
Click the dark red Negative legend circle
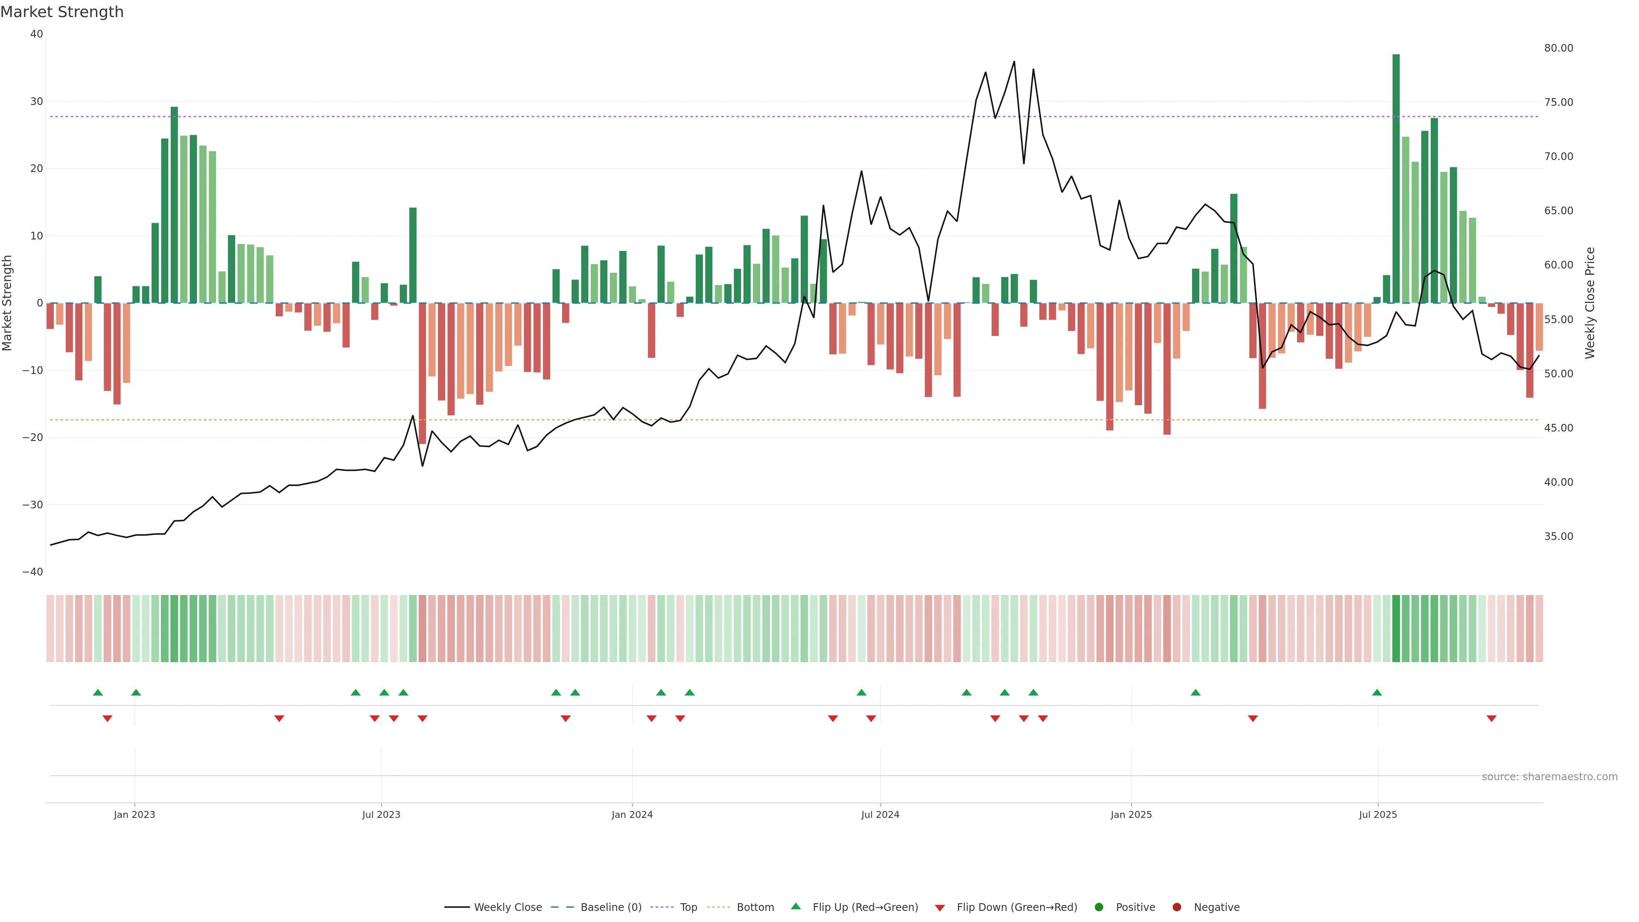tap(1176, 907)
